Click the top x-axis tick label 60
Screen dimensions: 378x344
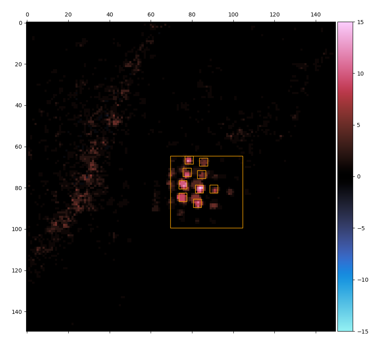point(151,15)
